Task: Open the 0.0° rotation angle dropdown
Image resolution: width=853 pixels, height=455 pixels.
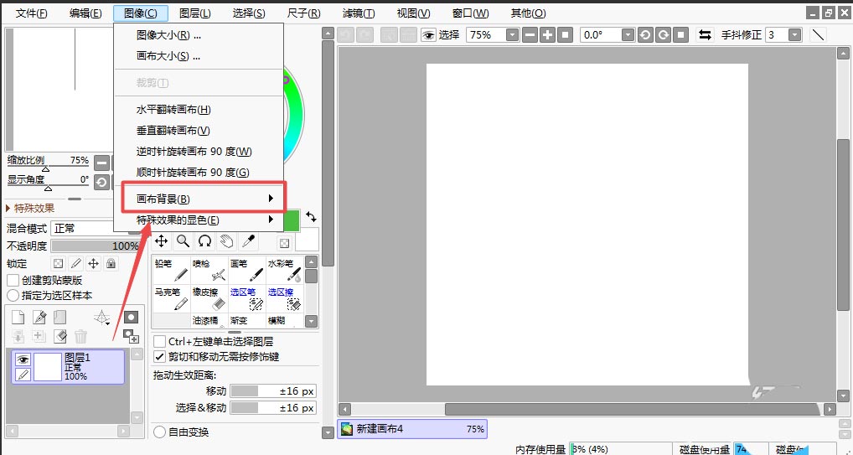Action: click(x=628, y=35)
